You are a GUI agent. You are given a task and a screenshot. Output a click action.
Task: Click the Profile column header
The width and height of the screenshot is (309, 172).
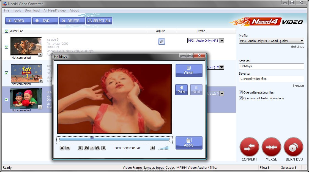(x=201, y=31)
